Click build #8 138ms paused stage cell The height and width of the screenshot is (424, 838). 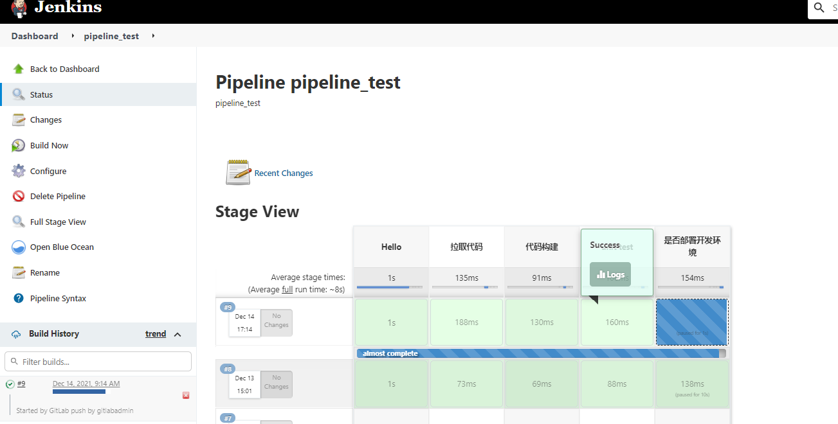[692, 384]
